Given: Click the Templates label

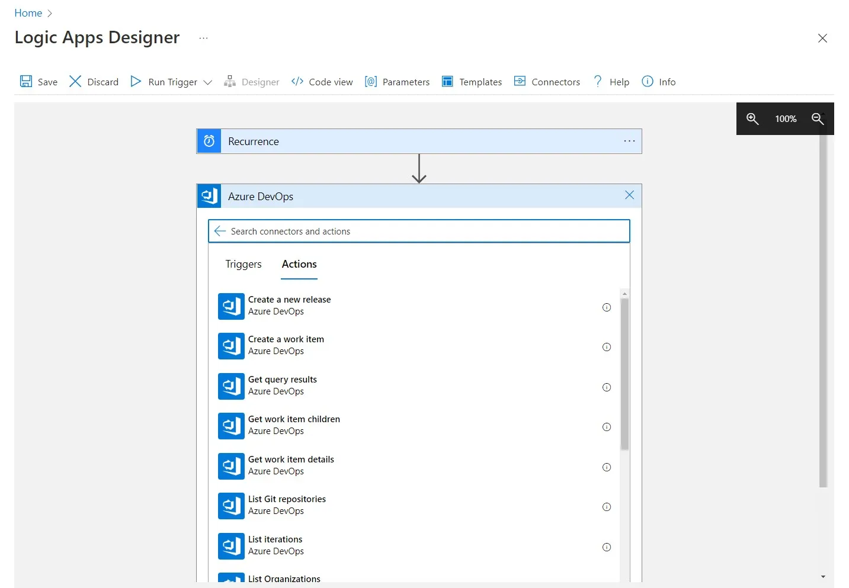Looking at the screenshot, I should 480,82.
